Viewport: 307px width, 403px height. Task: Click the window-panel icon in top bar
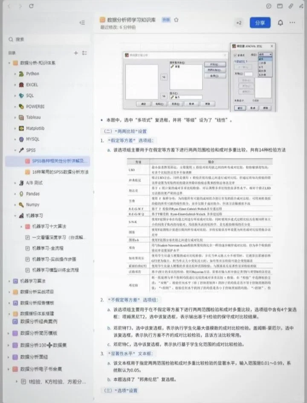click(280, 6)
